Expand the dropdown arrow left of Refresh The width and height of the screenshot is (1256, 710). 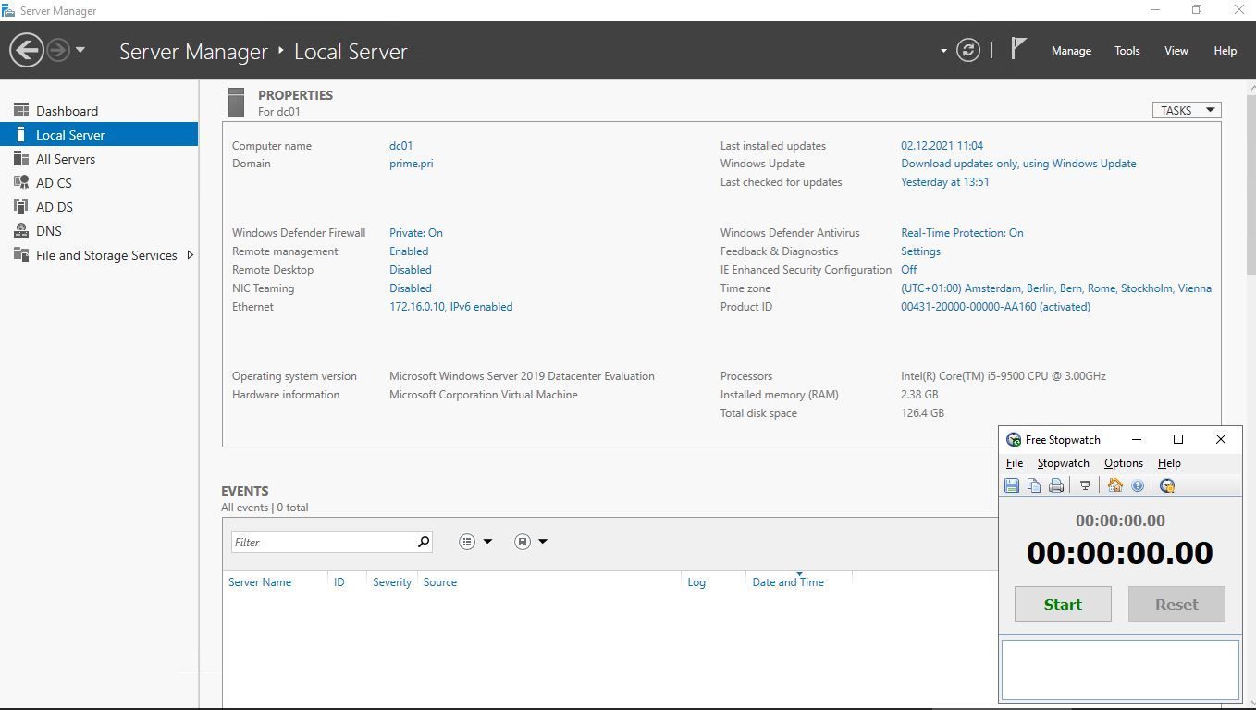(x=943, y=51)
